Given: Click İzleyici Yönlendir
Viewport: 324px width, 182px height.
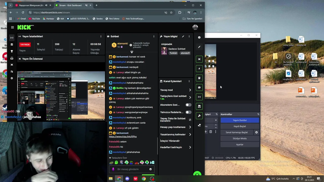Looking at the screenshot, I should click(x=170, y=141).
